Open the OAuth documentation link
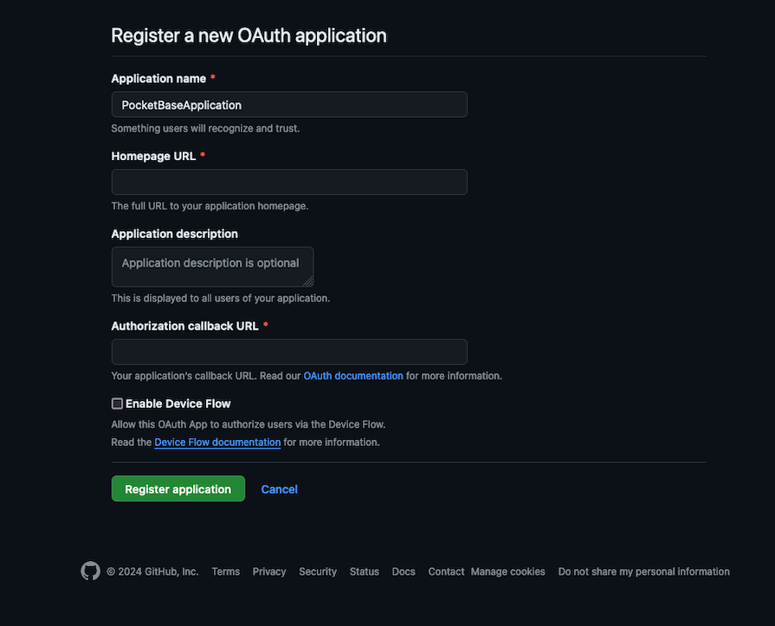The width and height of the screenshot is (775, 626). point(353,377)
